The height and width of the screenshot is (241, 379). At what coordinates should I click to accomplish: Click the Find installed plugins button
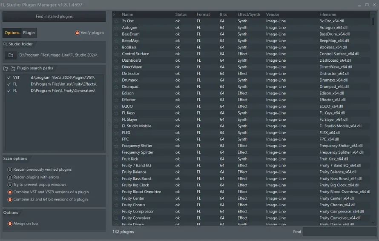click(54, 17)
